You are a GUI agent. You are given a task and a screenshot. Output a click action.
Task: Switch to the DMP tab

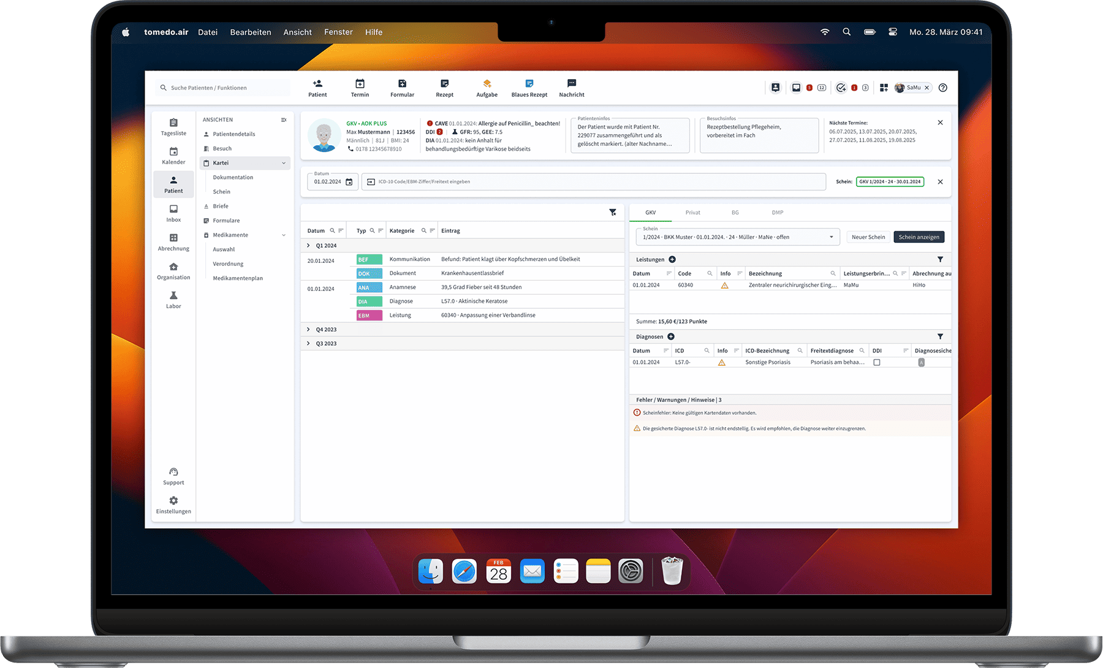(x=777, y=213)
